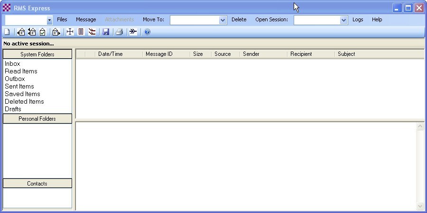The width and height of the screenshot is (427, 213).
Task: Sort by the Source column header
Action: pyautogui.click(x=225, y=54)
